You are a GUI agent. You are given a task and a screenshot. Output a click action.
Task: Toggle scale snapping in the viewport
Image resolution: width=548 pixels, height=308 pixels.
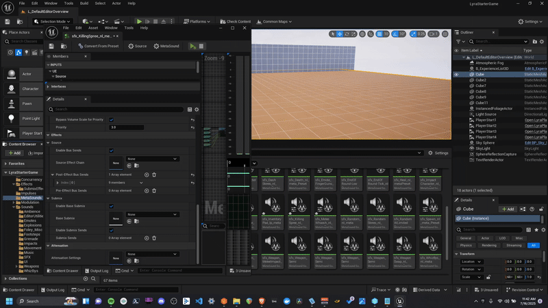tap(414, 34)
